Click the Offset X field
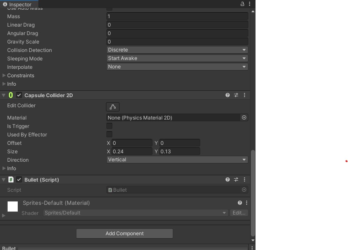 point(132,143)
